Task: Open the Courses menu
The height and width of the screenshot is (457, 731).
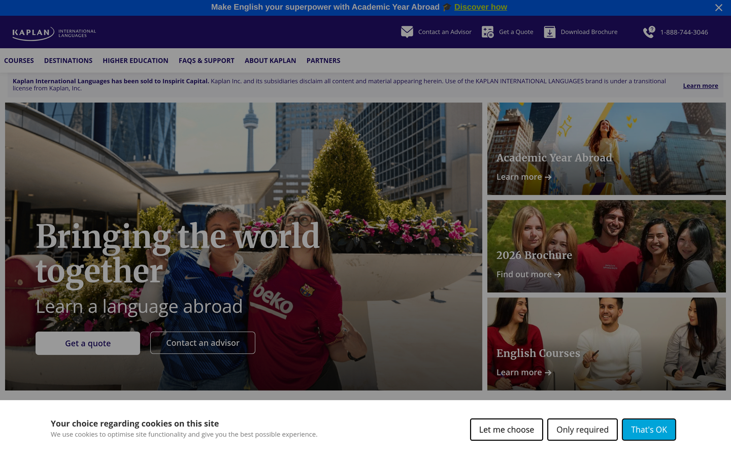Action: coord(19,60)
